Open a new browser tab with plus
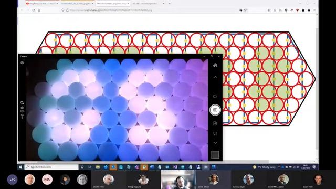Screen dimensions: 336x189 tap(170, 4)
